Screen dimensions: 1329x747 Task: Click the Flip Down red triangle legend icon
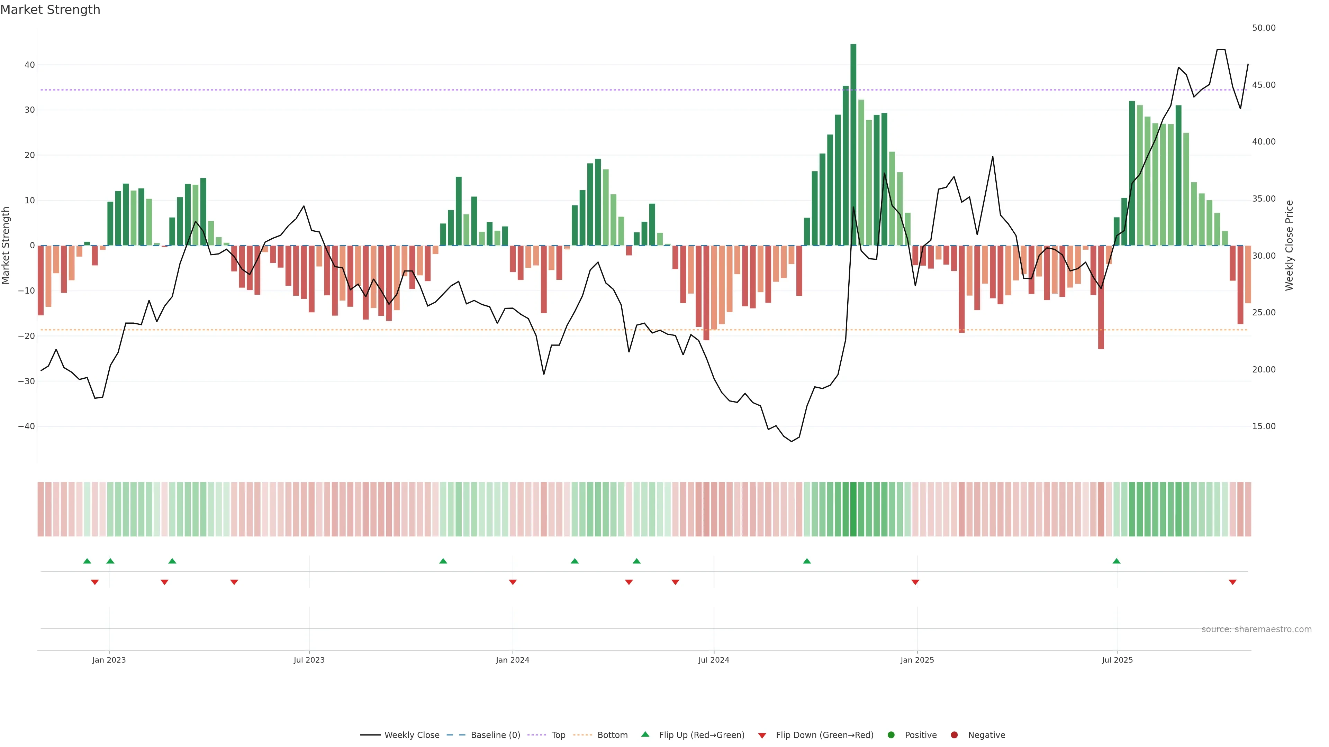[x=762, y=736]
